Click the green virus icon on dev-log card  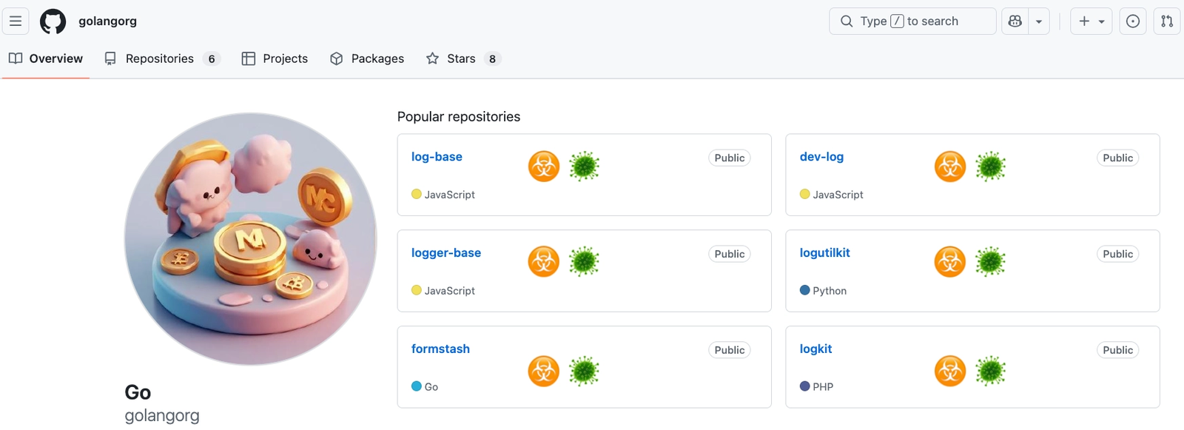pos(990,167)
